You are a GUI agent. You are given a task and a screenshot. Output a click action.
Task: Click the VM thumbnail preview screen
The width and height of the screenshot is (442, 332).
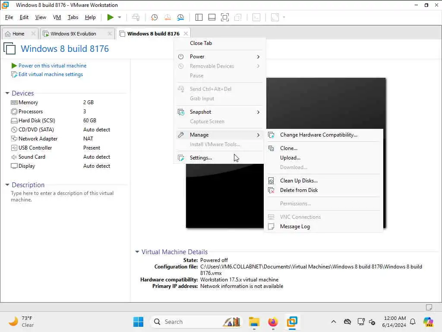(x=286, y=153)
